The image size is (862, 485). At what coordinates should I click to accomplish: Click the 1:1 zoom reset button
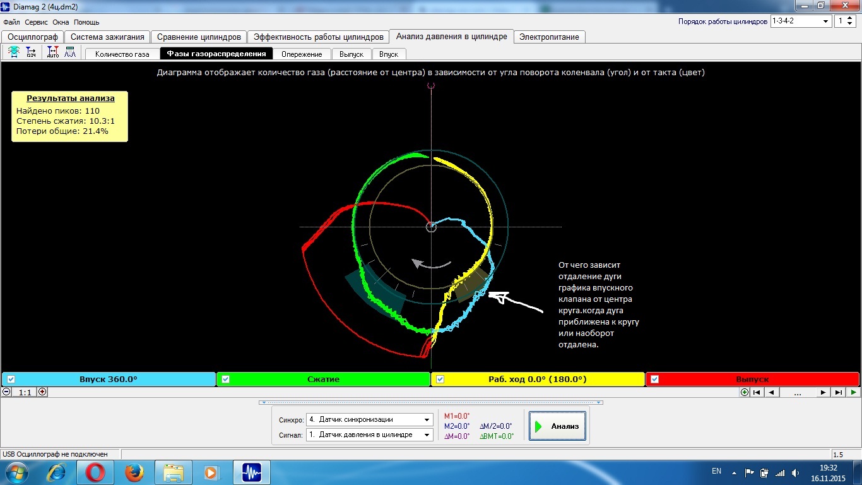coord(24,392)
